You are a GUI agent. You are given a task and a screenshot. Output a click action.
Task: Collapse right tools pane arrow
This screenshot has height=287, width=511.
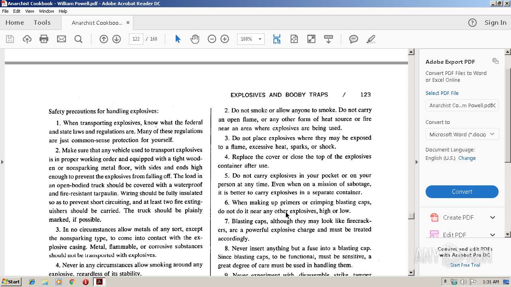tap(417, 162)
